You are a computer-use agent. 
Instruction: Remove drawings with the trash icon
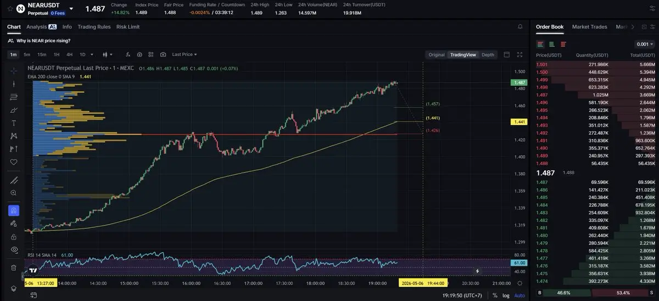pyautogui.click(x=14, y=267)
